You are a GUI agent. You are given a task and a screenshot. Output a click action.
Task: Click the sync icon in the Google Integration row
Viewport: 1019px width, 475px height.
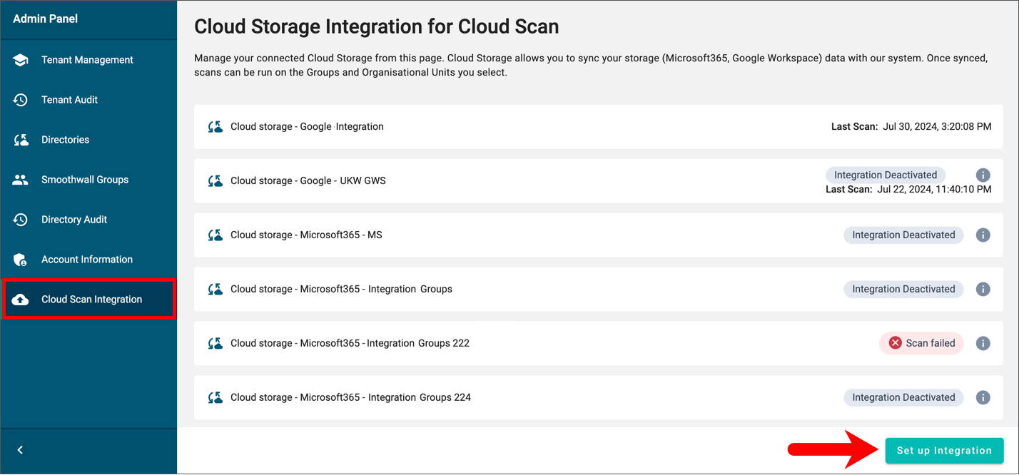click(216, 127)
